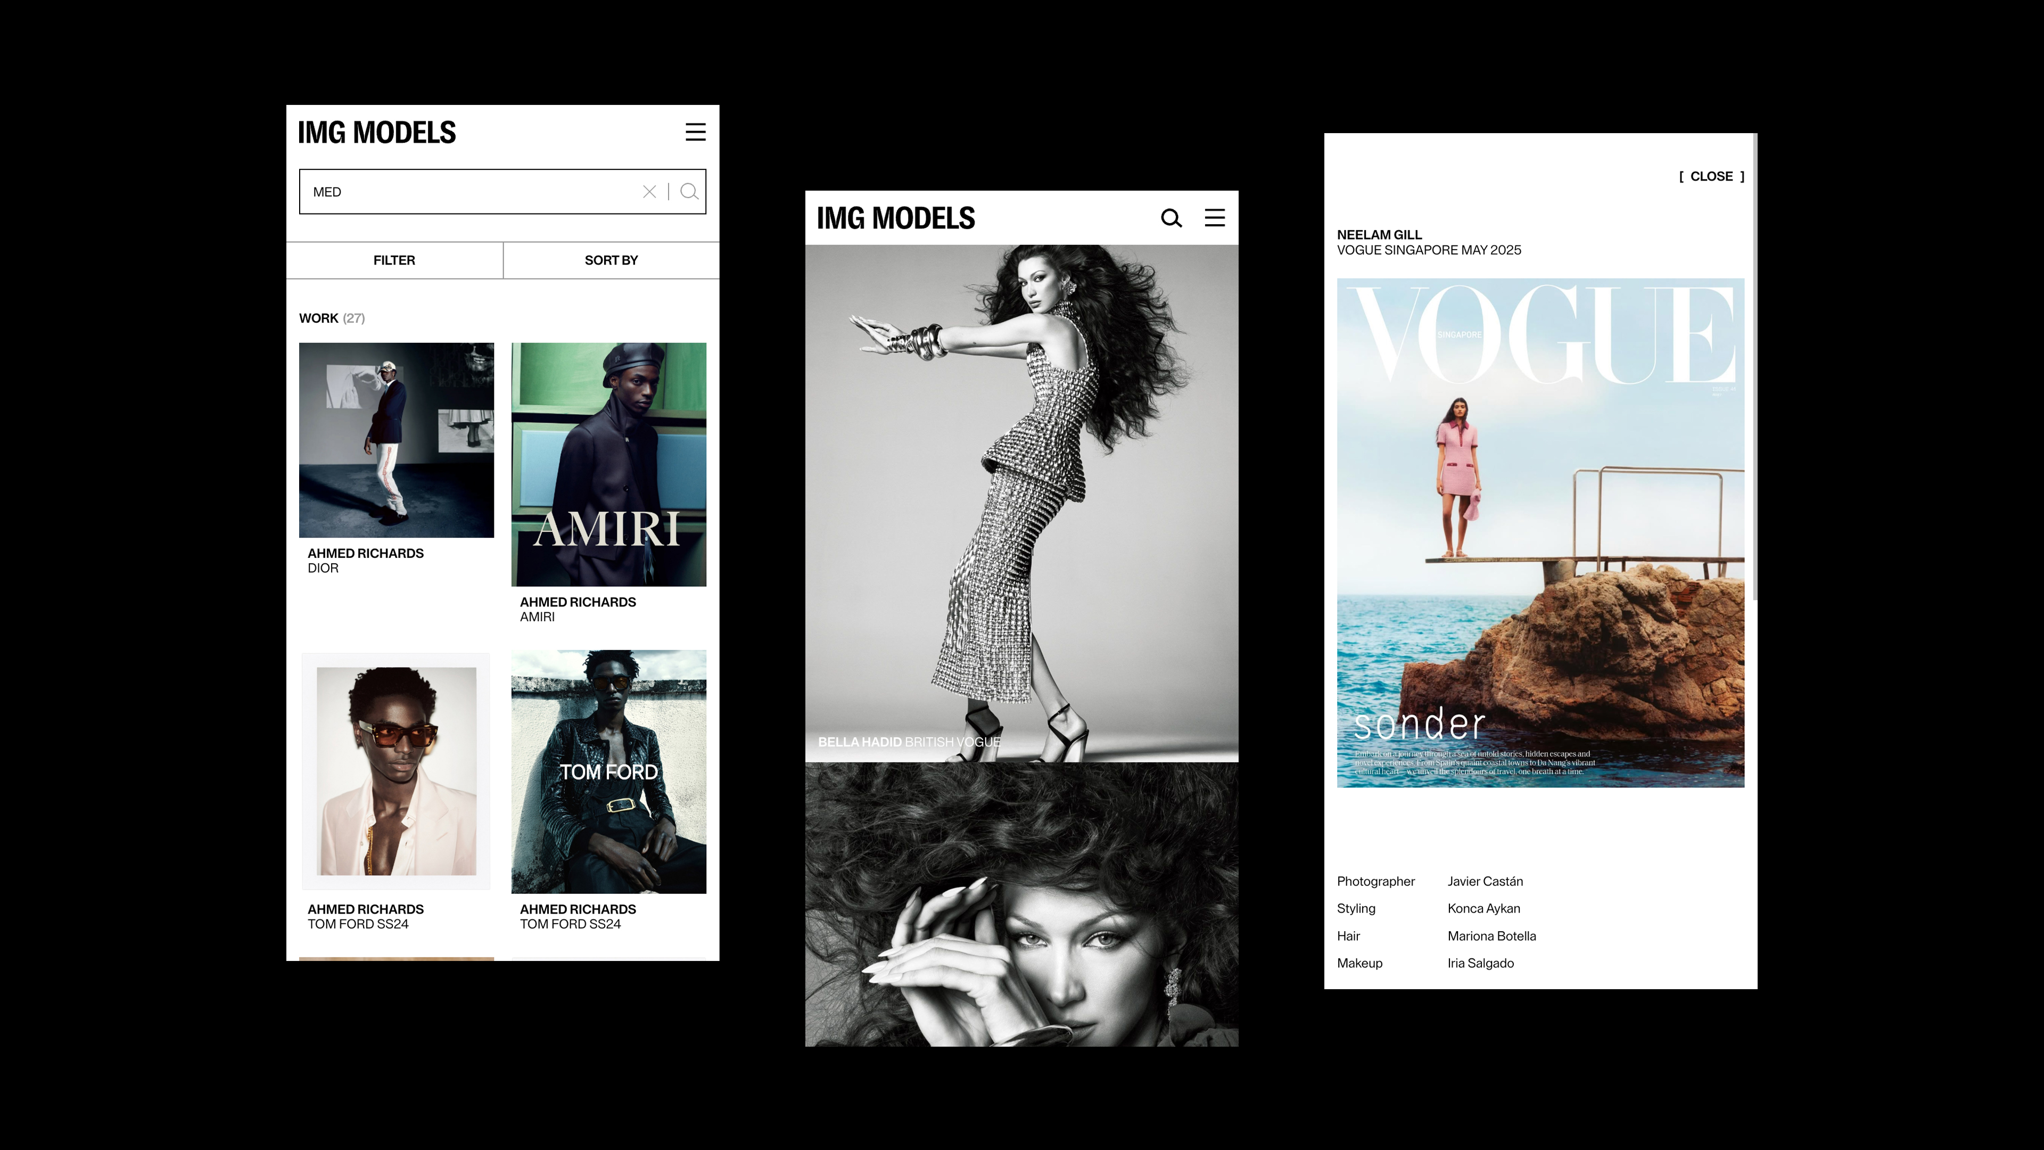The image size is (2044, 1150).
Task: Click photographer name Javier Castán
Action: click(x=1485, y=881)
